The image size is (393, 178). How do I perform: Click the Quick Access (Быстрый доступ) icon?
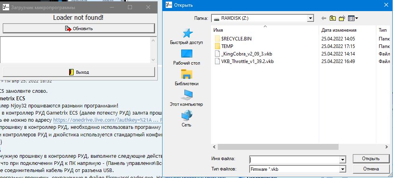coord(186,36)
